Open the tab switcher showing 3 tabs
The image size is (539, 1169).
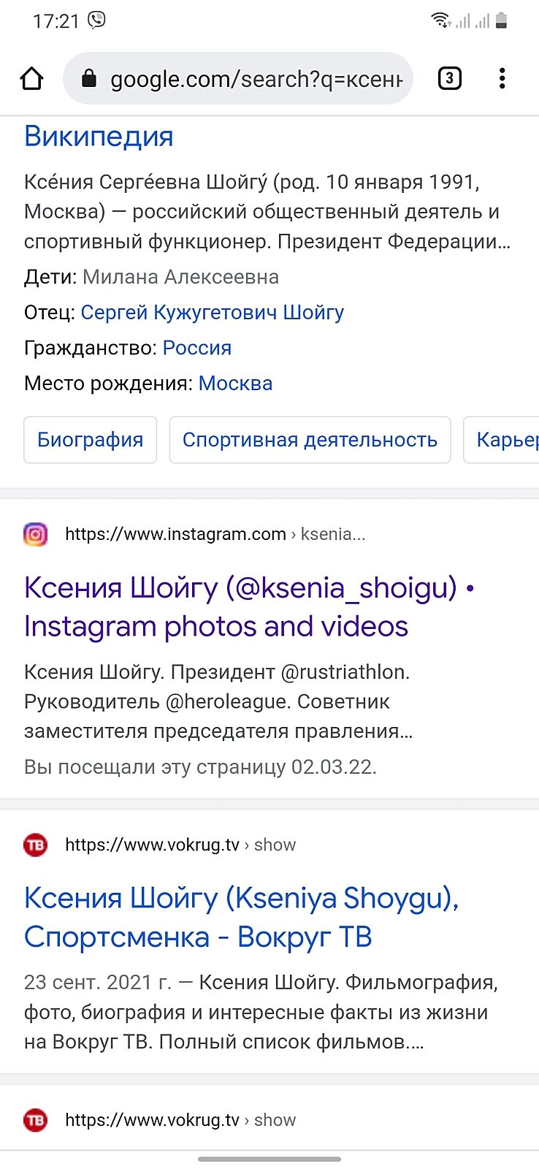[x=449, y=78]
